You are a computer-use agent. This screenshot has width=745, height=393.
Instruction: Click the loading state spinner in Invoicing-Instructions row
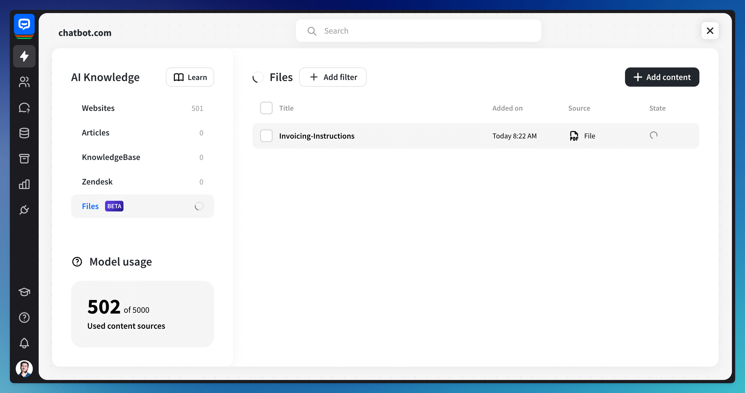[654, 135]
